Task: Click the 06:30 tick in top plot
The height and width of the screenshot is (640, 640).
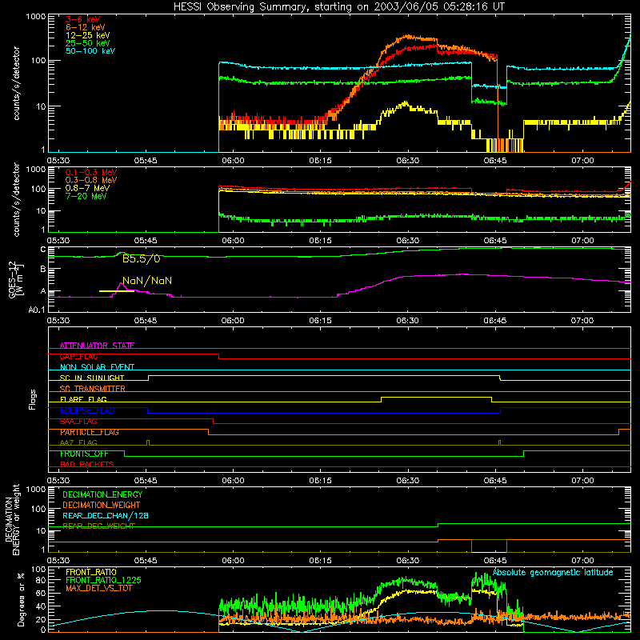Action: click(x=408, y=161)
